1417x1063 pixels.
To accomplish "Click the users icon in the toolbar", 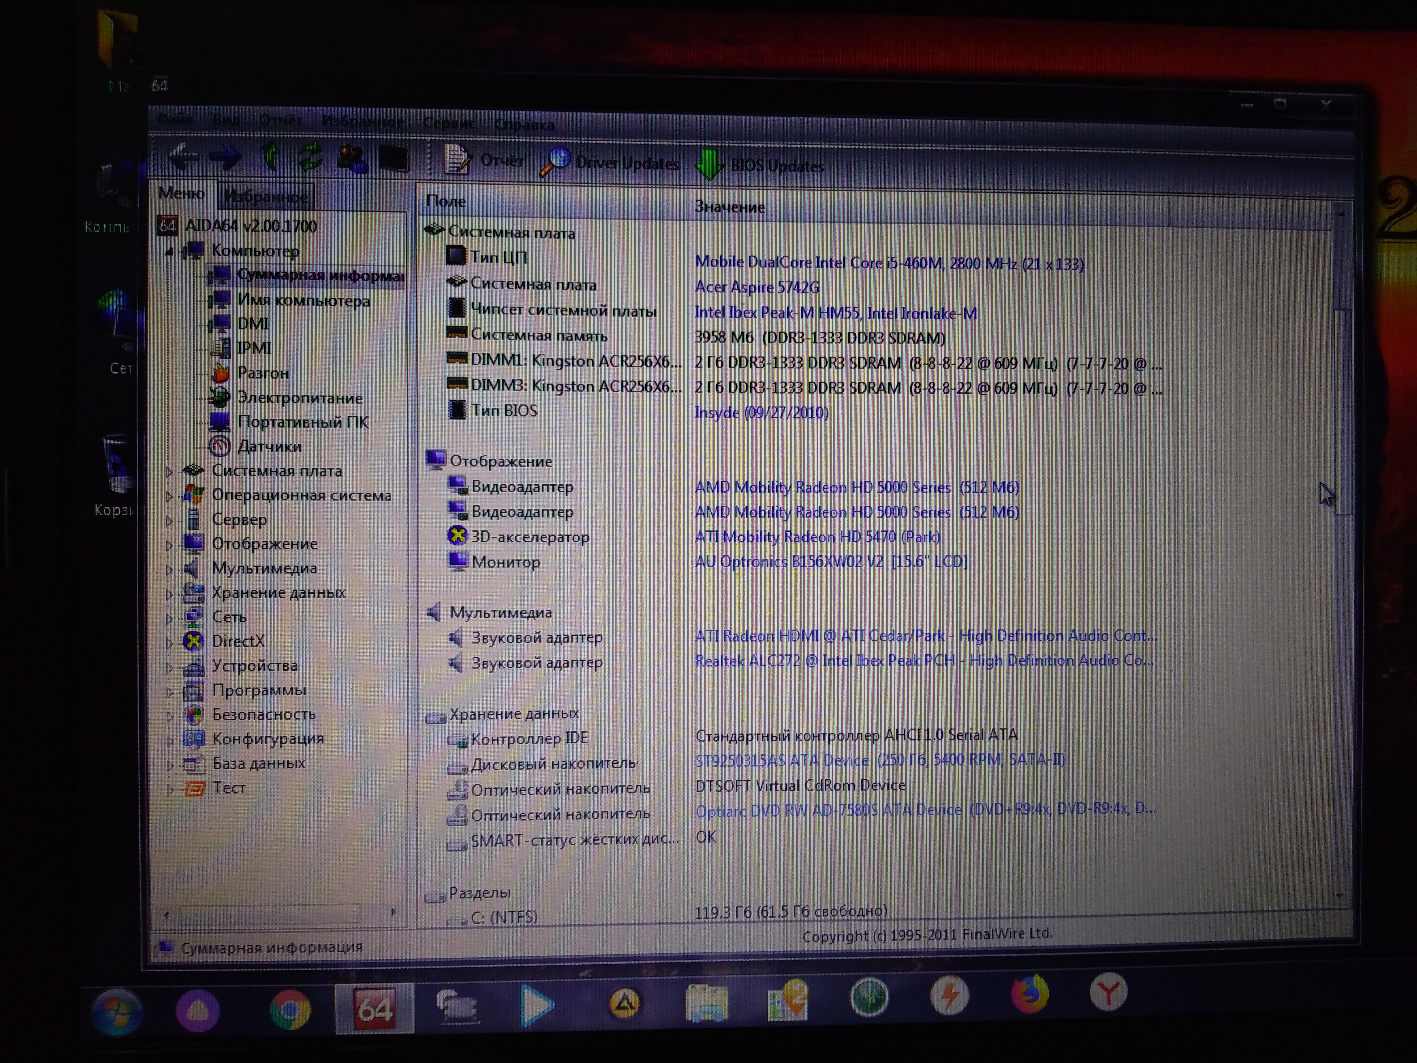I will point(352,158).
